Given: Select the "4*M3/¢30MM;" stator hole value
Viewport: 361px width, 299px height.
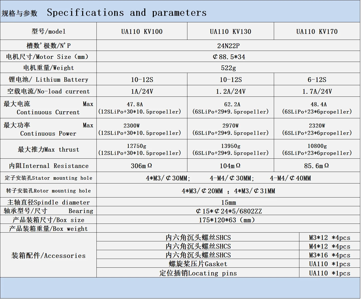Looking at the screenshot, I should click(x=168, y=178).
